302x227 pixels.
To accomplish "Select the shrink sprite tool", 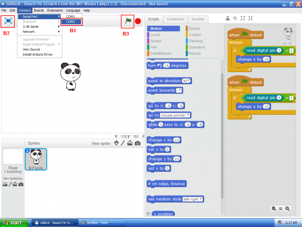I will point(250,18).
